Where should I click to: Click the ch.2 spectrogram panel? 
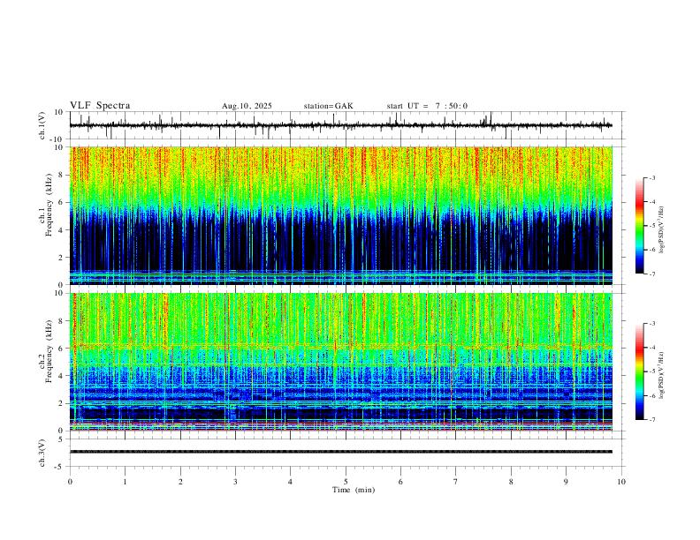(341, 362)
